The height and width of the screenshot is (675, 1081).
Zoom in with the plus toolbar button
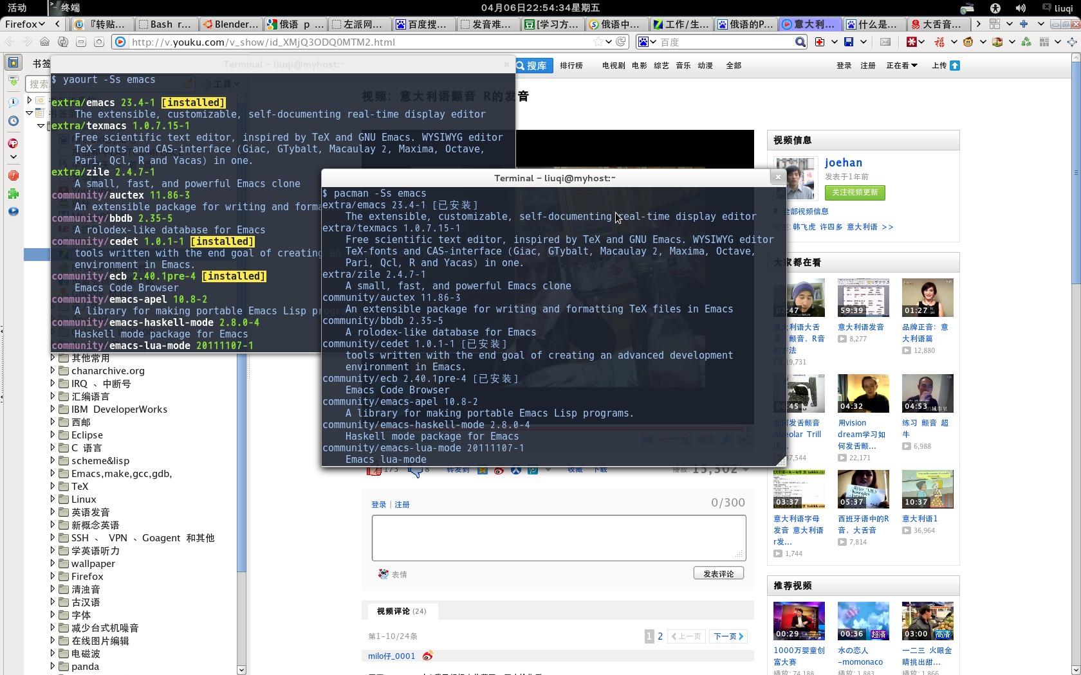tap(98, 42)
